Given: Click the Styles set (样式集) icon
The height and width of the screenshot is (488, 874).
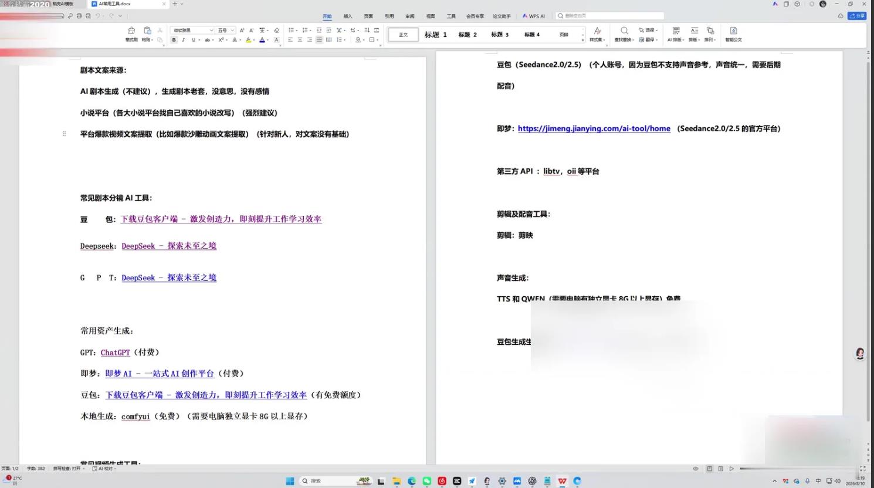Looking at the screenshot, I should pos(597,30).
